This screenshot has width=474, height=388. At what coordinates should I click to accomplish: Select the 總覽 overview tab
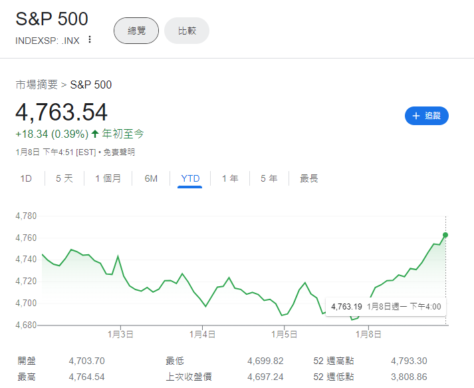(x=136, y=31)
